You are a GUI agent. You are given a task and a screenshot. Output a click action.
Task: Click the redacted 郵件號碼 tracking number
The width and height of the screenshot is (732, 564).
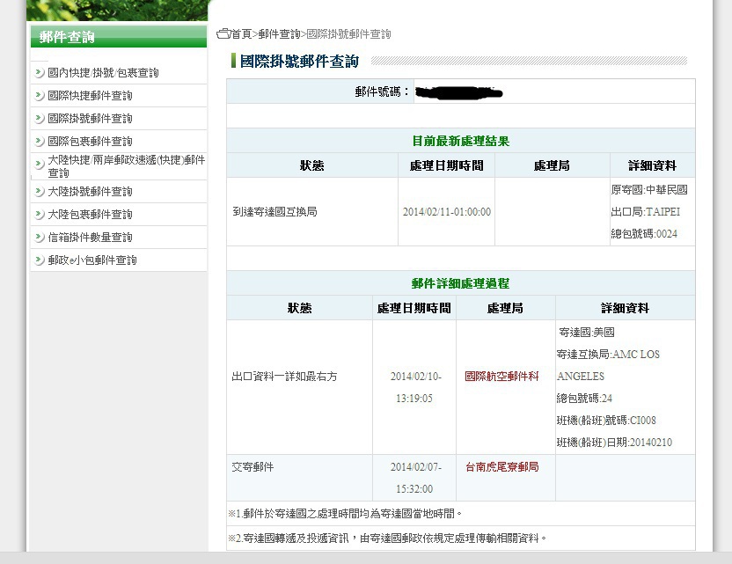(457, 92)
